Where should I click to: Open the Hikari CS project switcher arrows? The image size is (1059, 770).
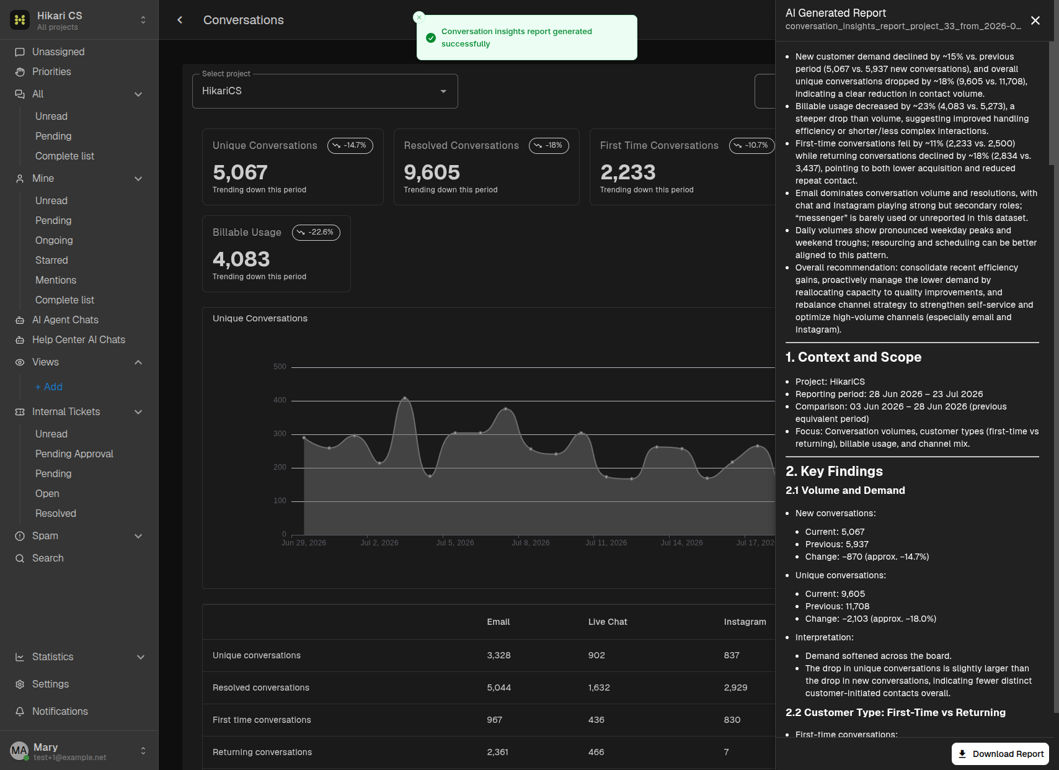143,20
